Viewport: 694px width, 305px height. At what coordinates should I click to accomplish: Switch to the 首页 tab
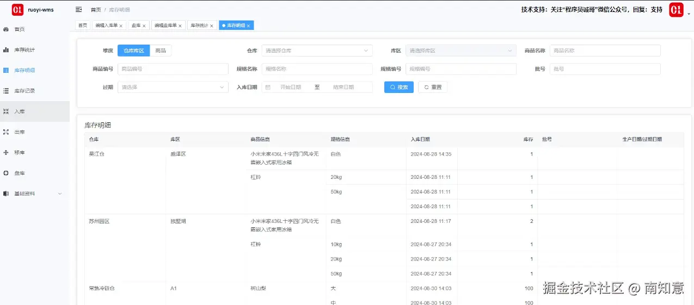[x=83, y=26]
